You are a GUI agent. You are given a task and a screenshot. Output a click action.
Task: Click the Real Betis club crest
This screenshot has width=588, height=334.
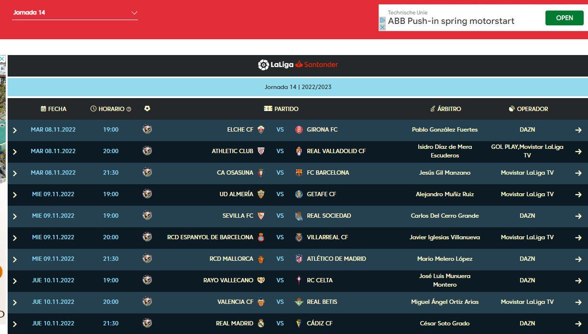(x=299, y=302)
